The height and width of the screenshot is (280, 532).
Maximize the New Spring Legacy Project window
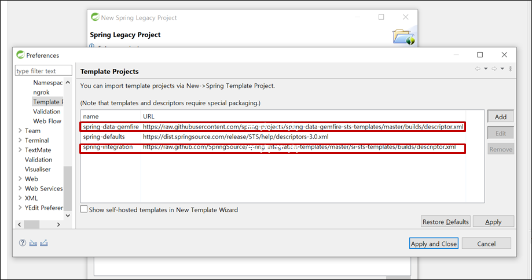(381, 17)
